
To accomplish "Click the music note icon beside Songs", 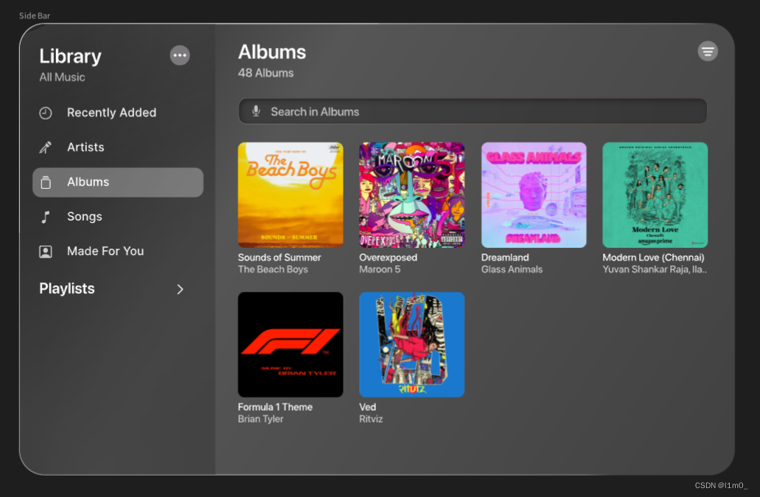I will pyautogui.click(x=46, y=217).
